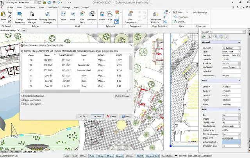Select the A3 Sheet tab
This screenshot has height=158, width=250.
click(x=14, y=152)
